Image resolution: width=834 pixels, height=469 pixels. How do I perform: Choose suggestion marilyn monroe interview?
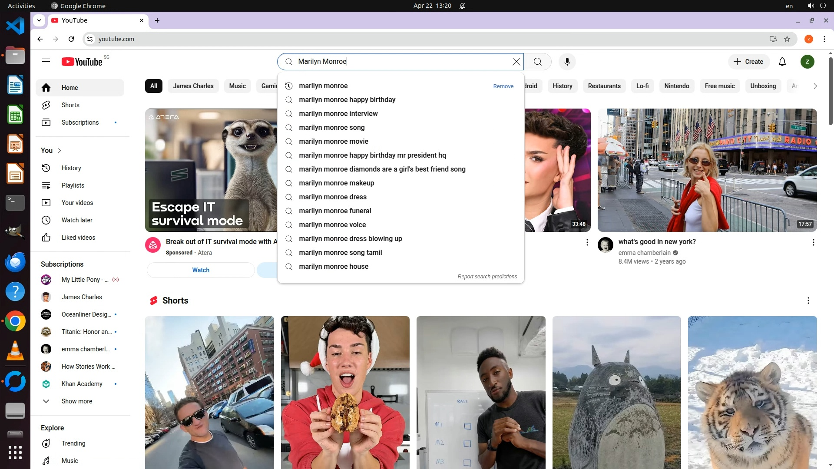338,114
